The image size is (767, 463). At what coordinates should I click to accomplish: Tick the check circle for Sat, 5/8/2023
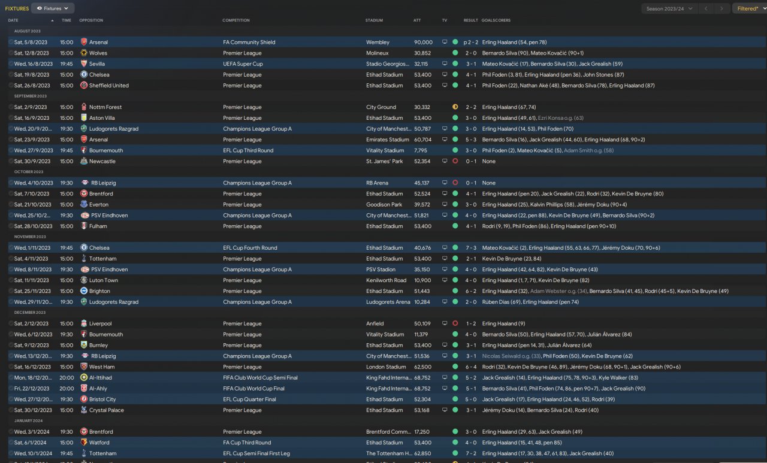(x=11, y=43)
